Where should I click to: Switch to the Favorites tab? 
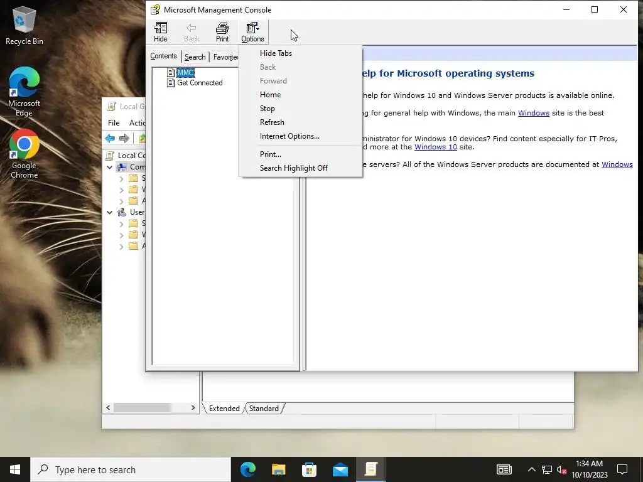tap(225, 57)
